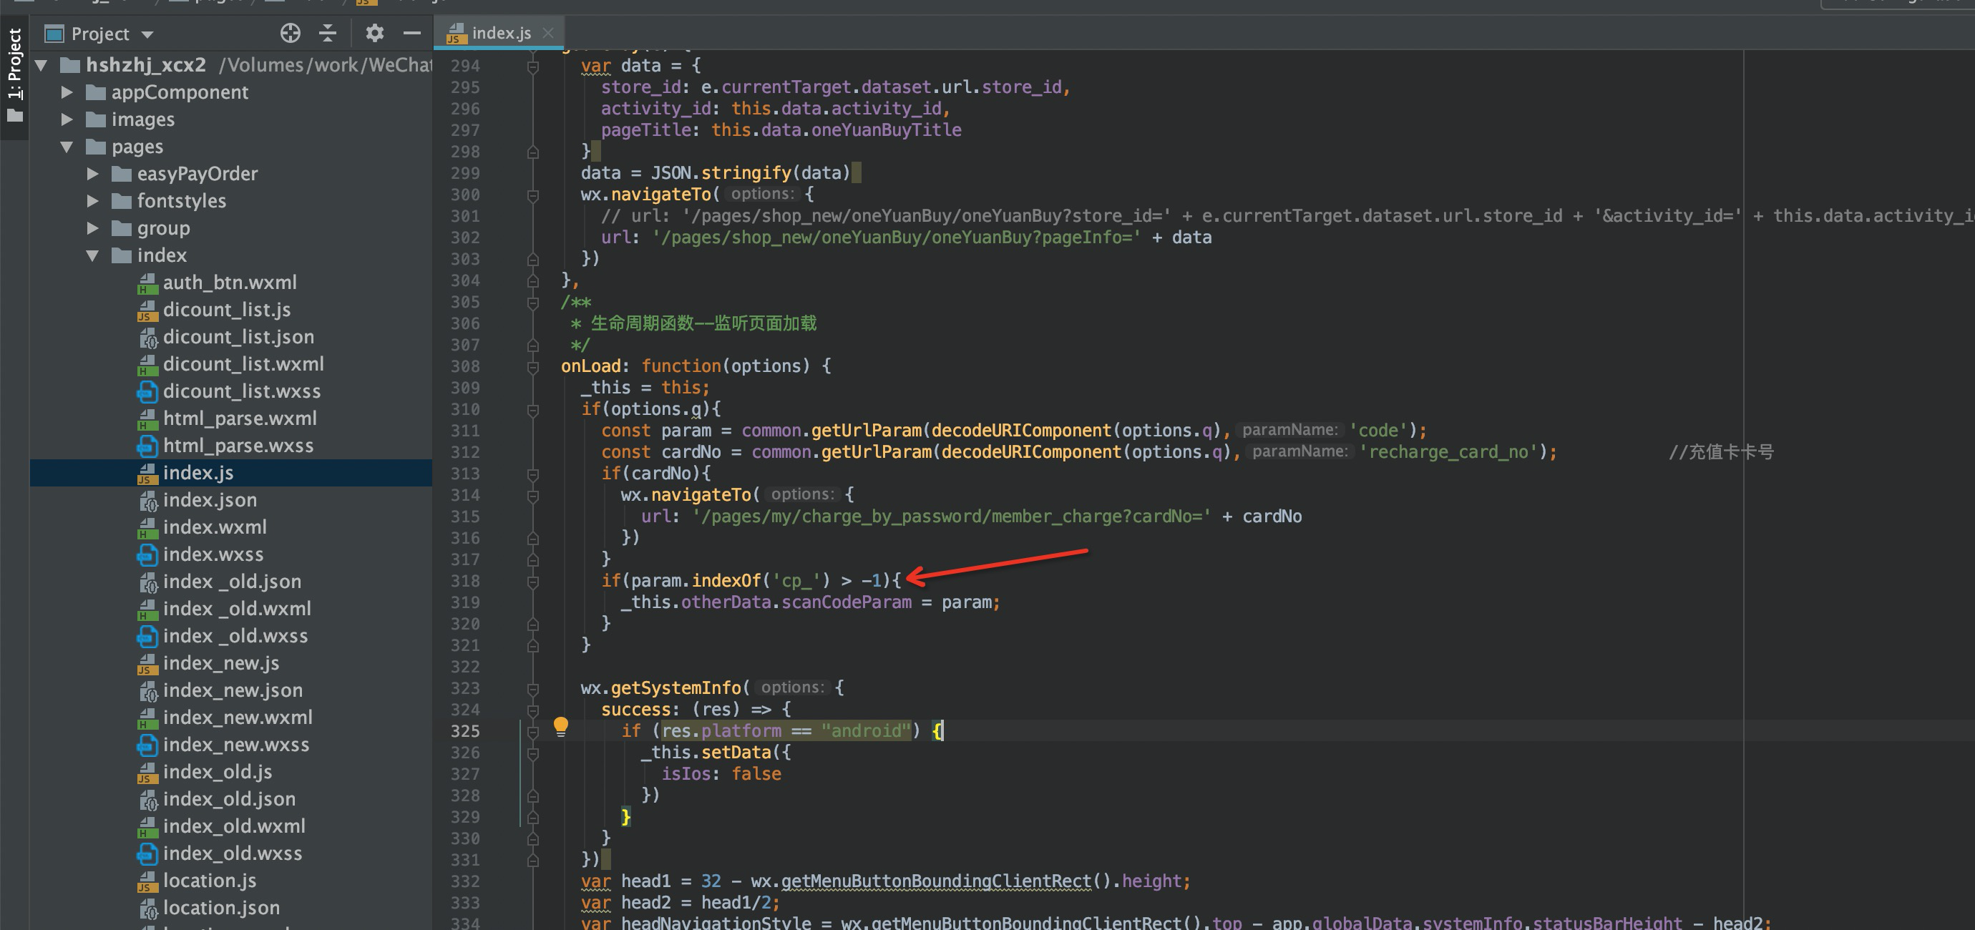Open the Project view dropdown
This screenshot has height=930, width=1975.
coord(147,34)
